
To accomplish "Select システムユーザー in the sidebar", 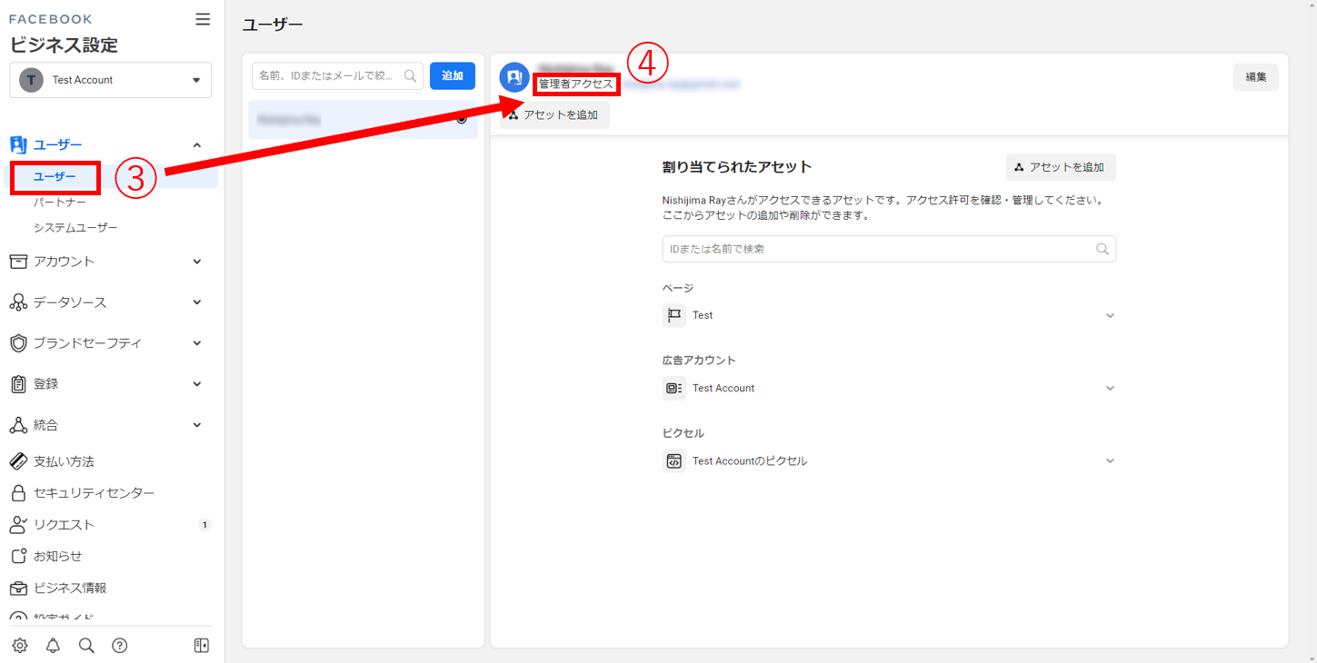I will (75, 227).
